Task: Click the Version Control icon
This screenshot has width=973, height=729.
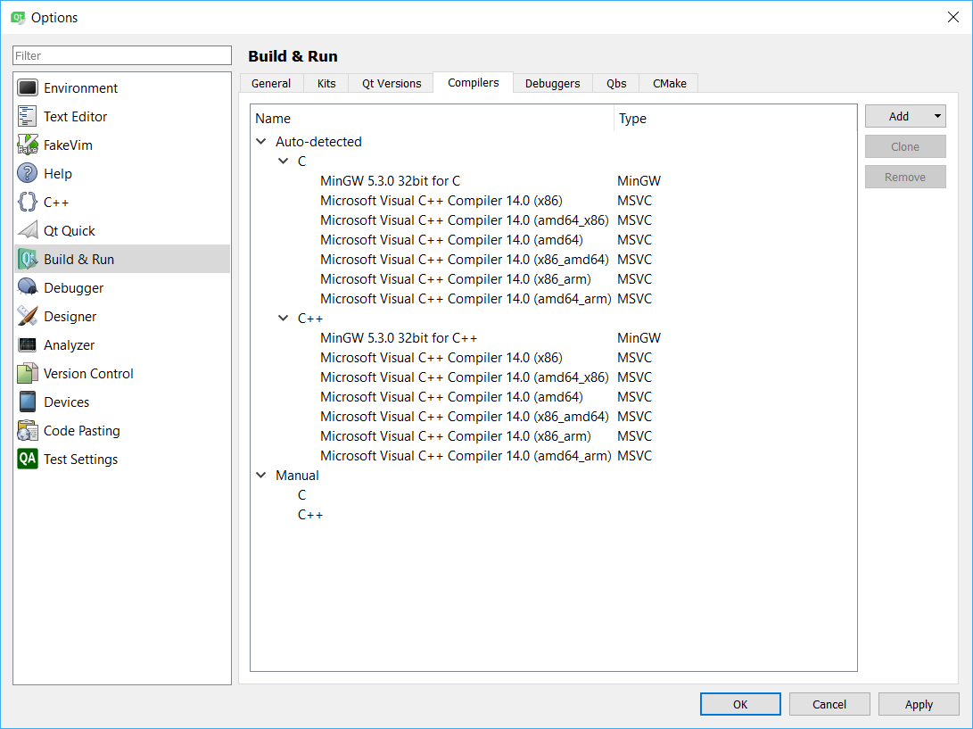Action: pyautogui.click(x=28, y=373)
